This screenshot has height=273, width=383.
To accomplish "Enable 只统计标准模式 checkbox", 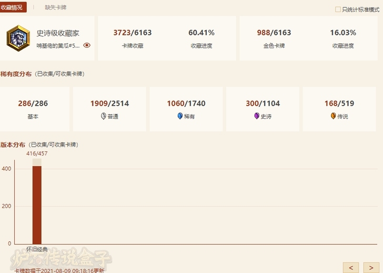I will (338, 9).
